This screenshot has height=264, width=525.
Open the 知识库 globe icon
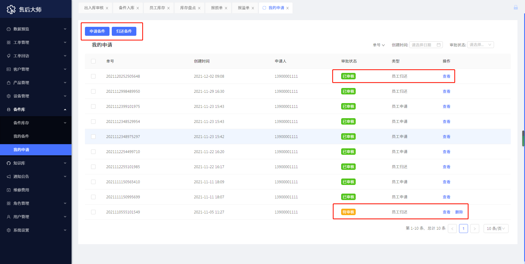tap(8, 163)
